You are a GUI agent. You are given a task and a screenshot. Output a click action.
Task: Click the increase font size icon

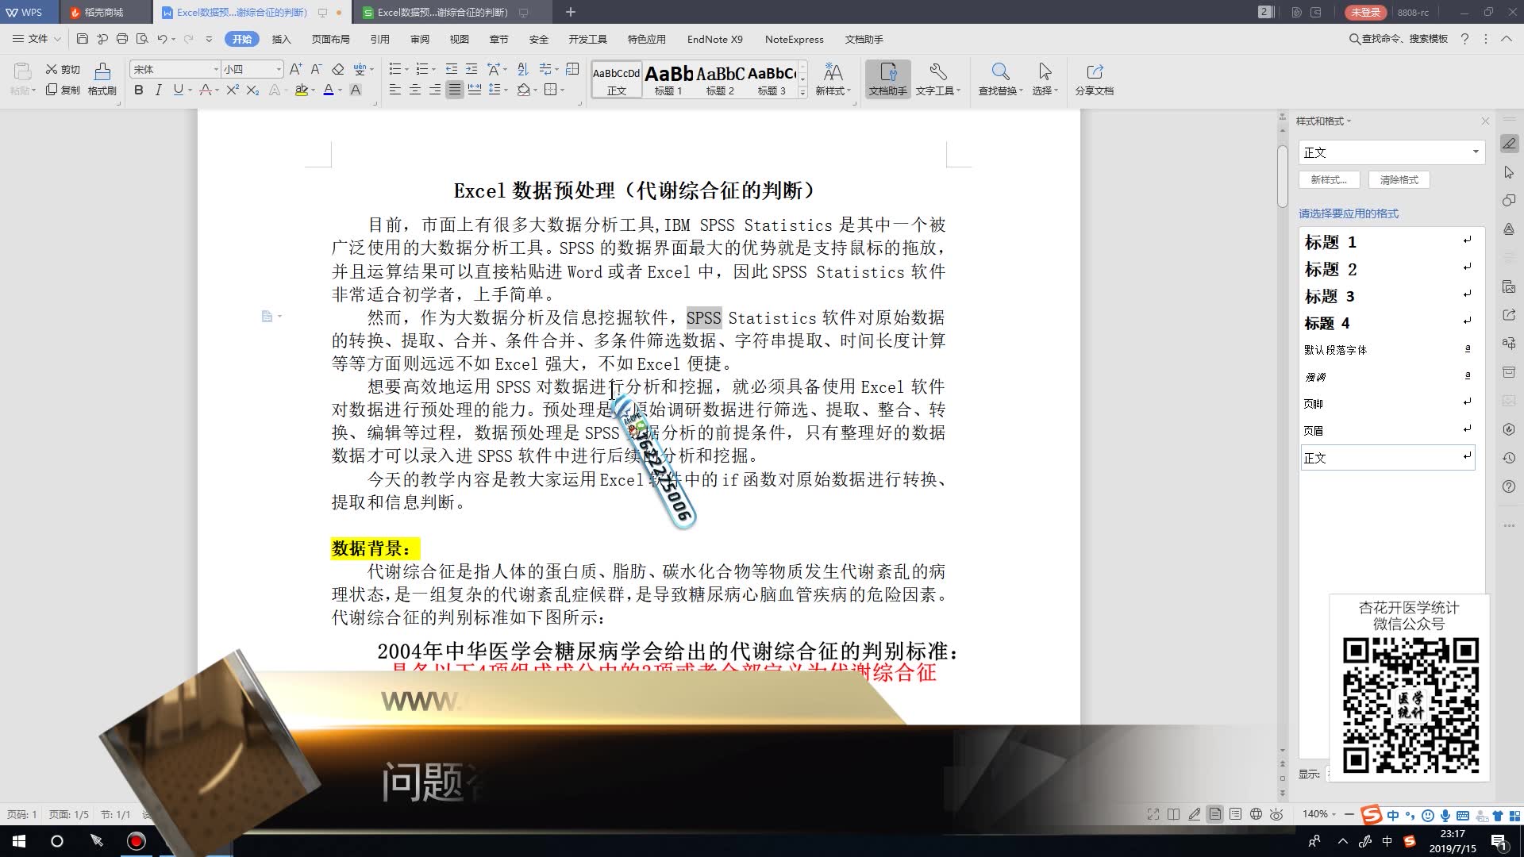click(x=295, y=69)
